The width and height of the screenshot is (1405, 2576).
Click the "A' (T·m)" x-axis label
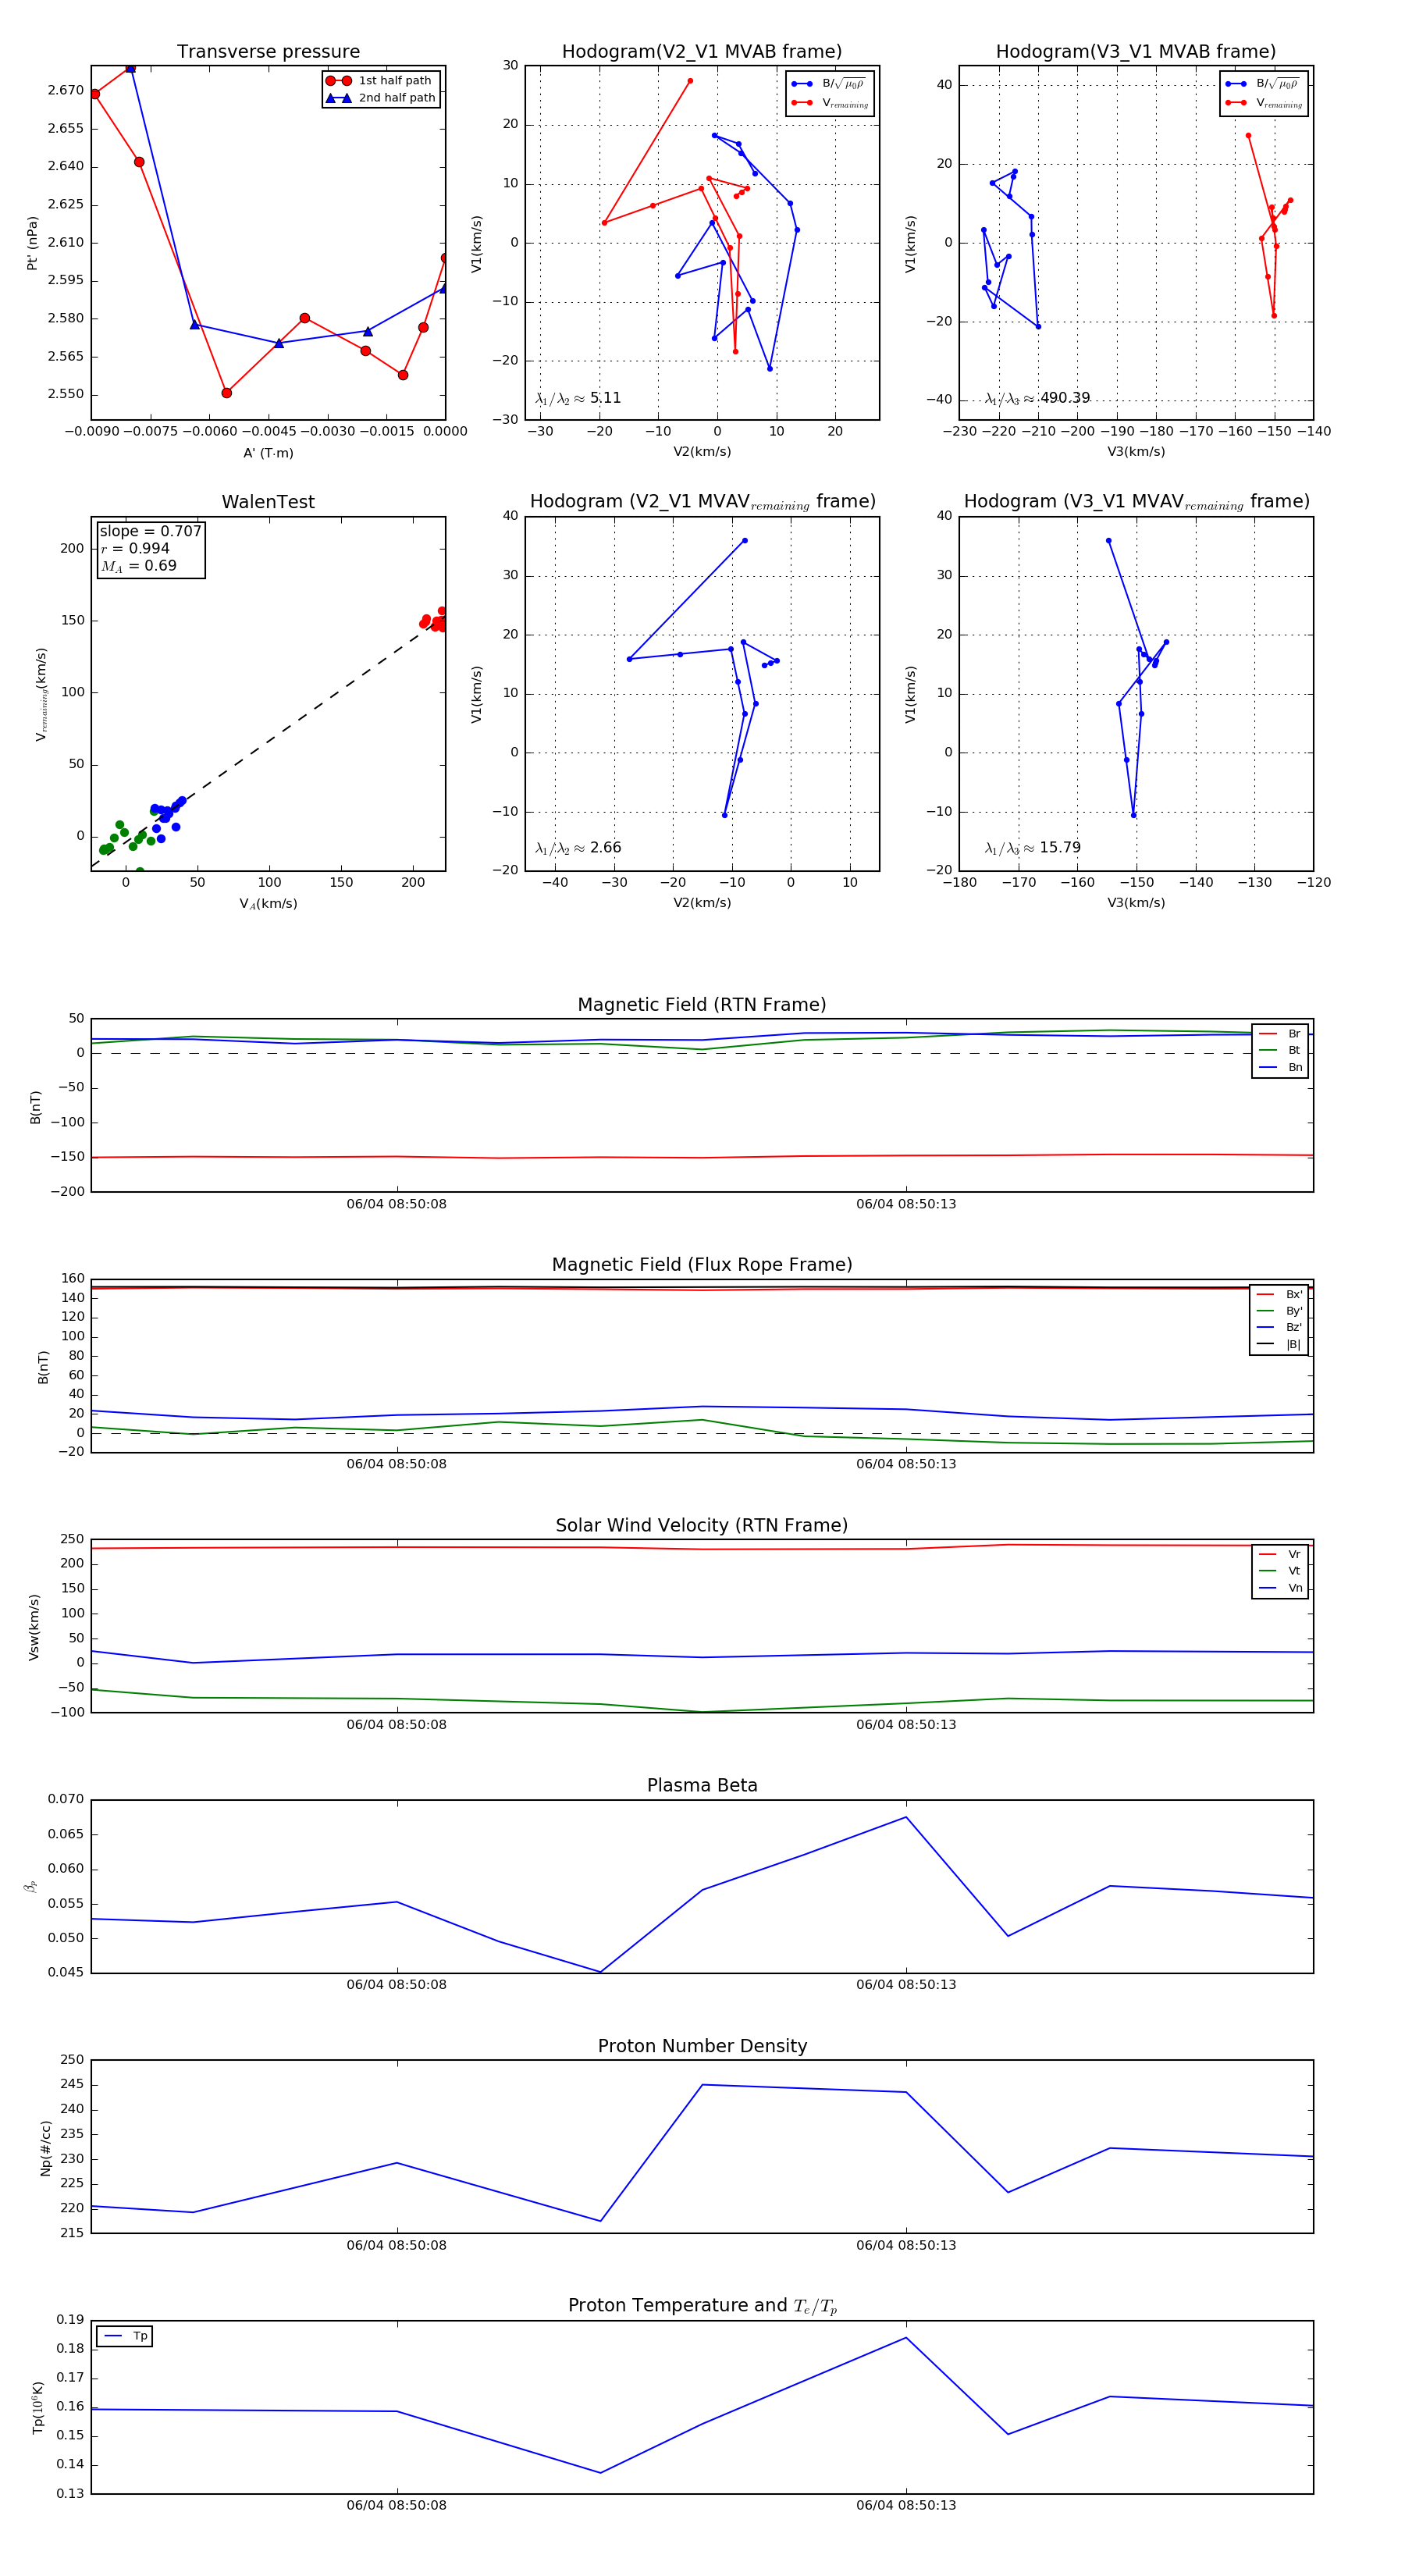pos(268,453)
